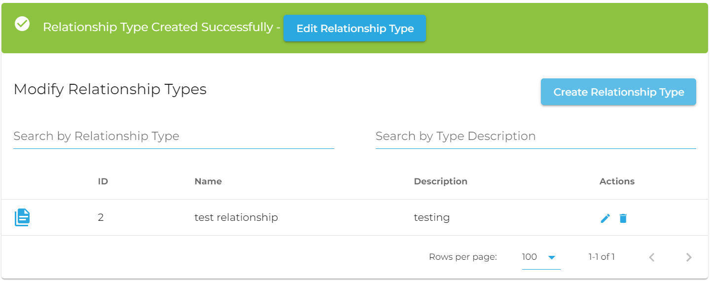
Task: Delete test relationship with the trash icon
Action: pos(623,218)
